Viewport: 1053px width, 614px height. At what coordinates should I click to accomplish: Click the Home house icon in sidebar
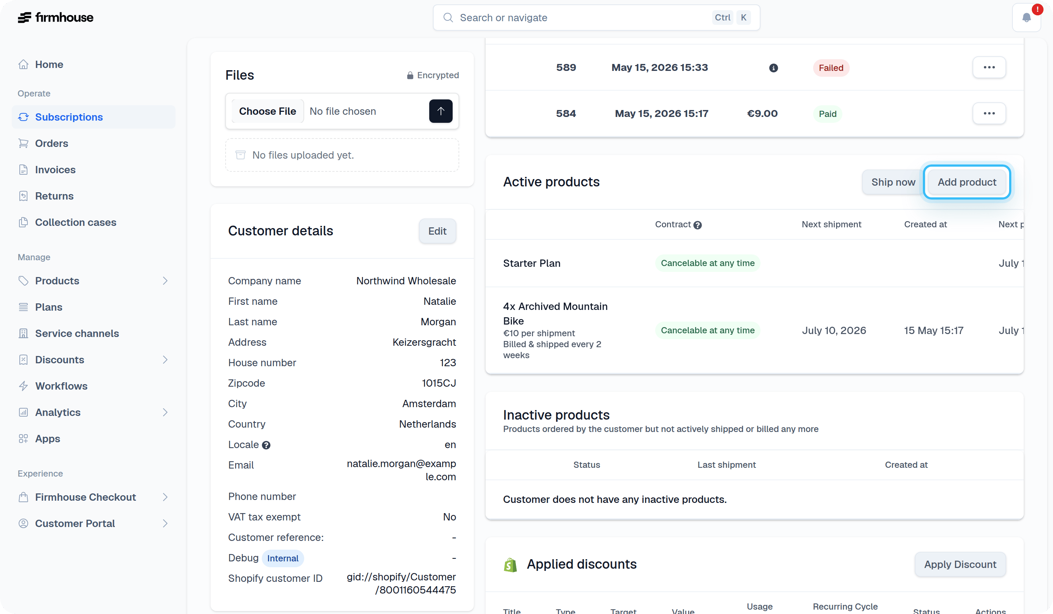(23, 64)
